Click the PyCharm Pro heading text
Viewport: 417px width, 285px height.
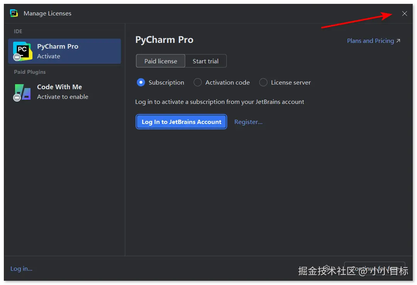(x=164, y=40)
